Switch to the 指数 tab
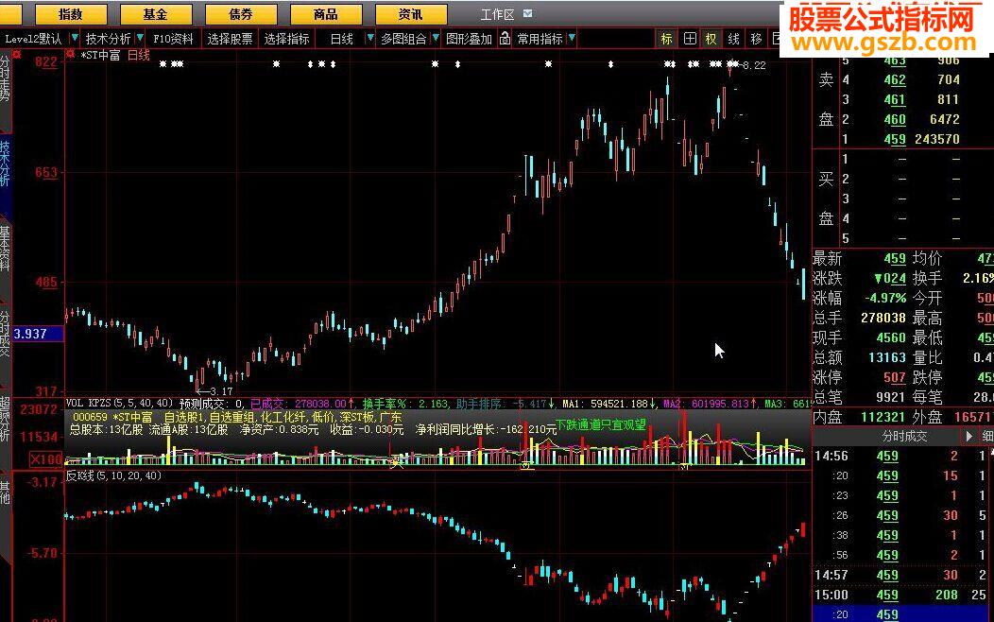Viewport: 994px width, 622px height. (x=70, y=14)
